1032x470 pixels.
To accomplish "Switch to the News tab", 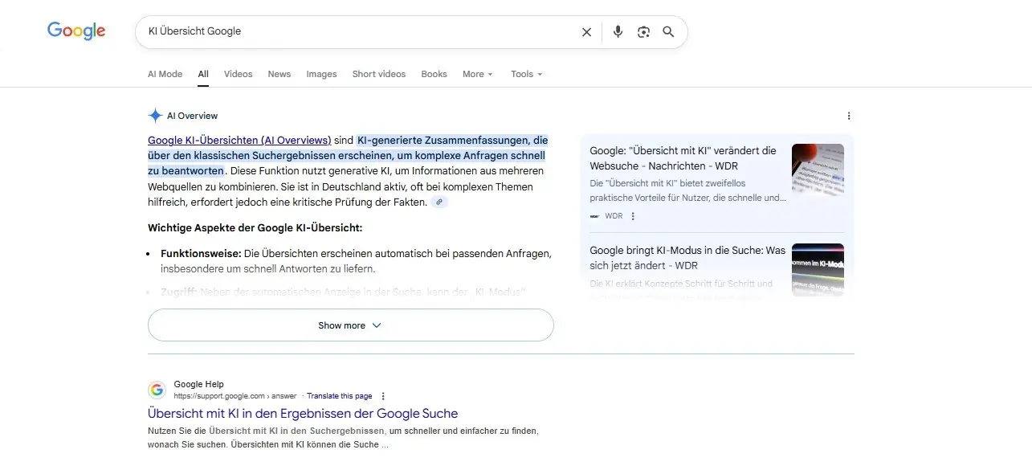I will [x=279, y=73].
